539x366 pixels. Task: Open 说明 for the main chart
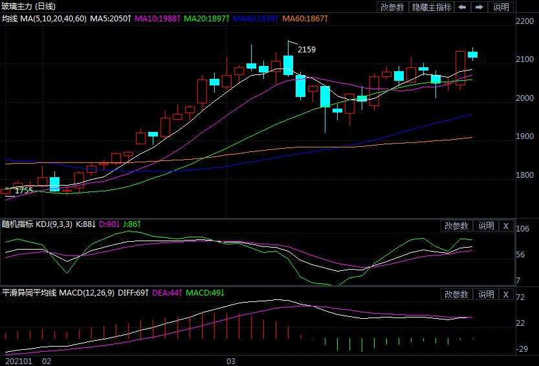click(x=501, y=7)
